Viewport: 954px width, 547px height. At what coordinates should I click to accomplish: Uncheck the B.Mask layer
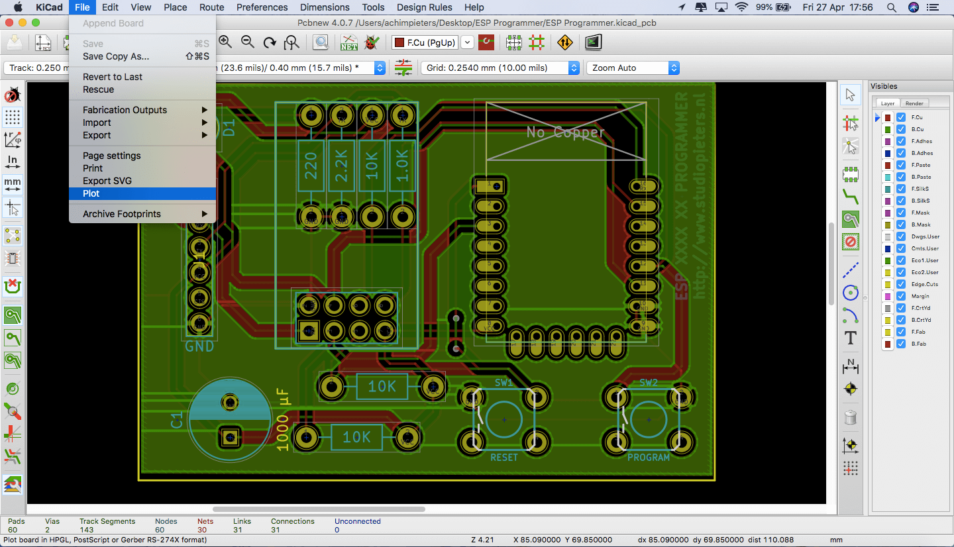pyautogui.click(x=901, y=224)
